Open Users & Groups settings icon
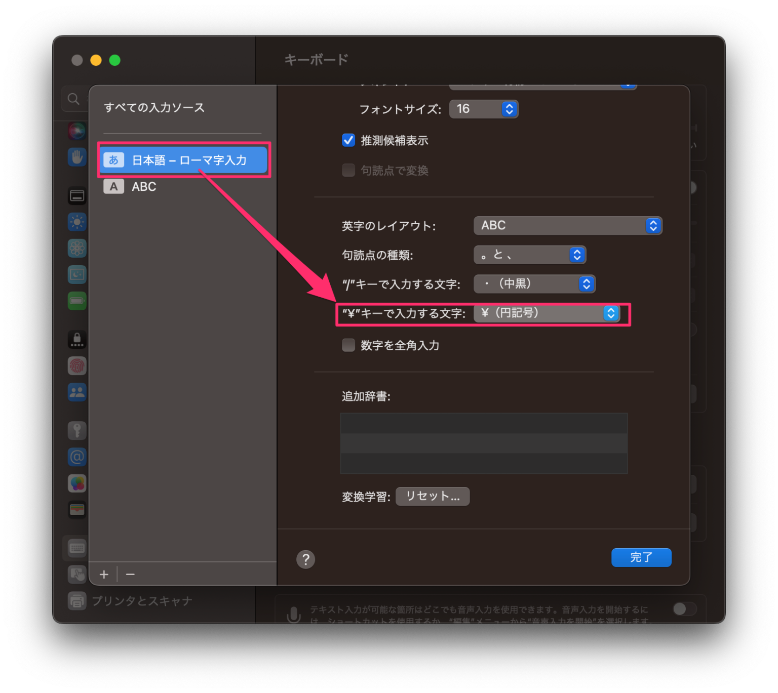The height and width of the screenshot is (693, 778). click(77, 392)
